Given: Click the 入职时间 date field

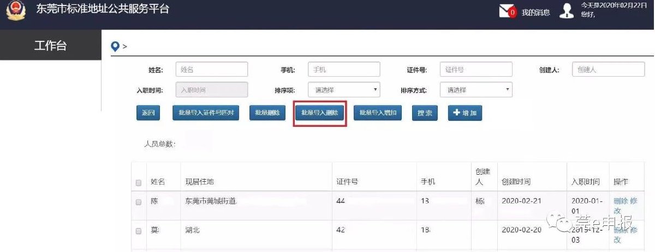Looking at the screenshot, I should point(212,90).
